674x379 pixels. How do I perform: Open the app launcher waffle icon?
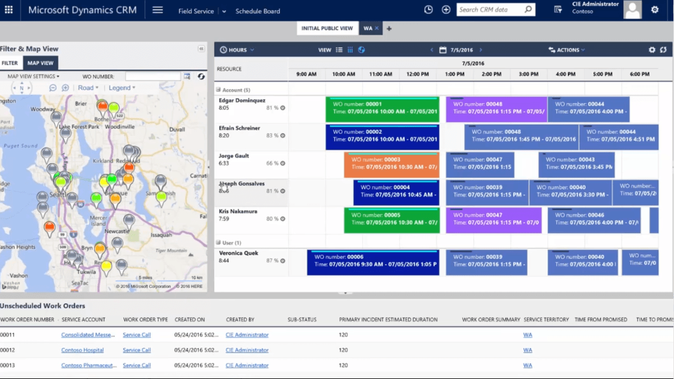[x=9, y=10]
